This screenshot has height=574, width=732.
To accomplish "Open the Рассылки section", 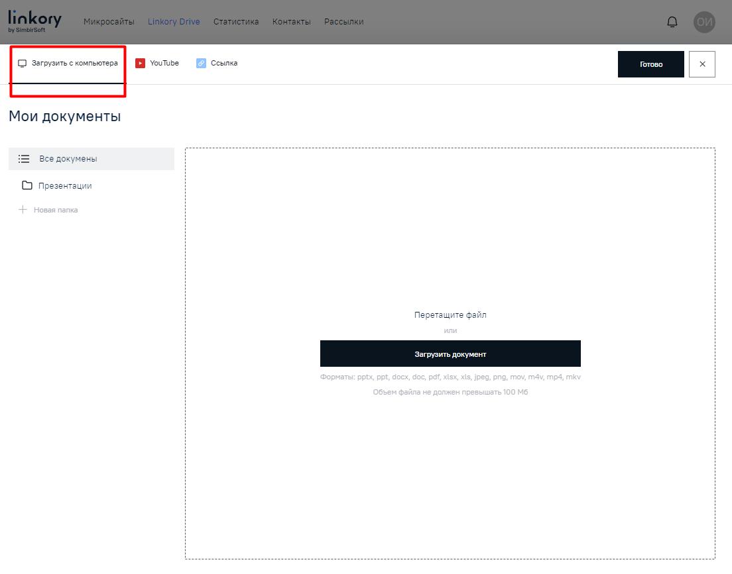I will 343,22.
